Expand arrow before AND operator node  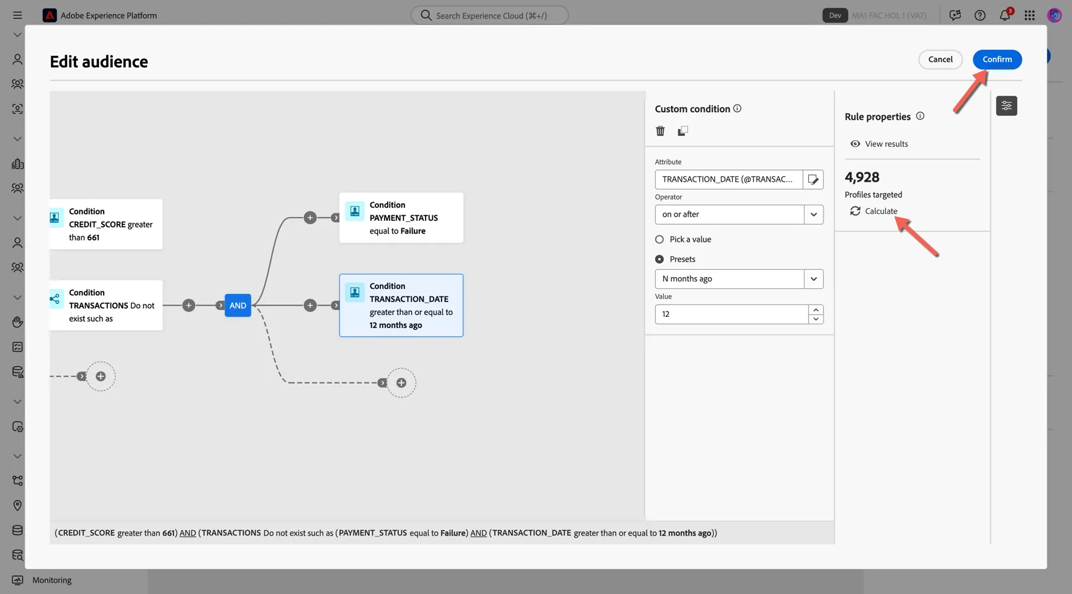tap(220, 305)
